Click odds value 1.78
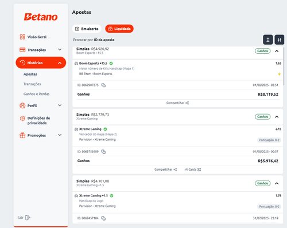The height and width of the screenshot is (228, 287). click(278, 195)
